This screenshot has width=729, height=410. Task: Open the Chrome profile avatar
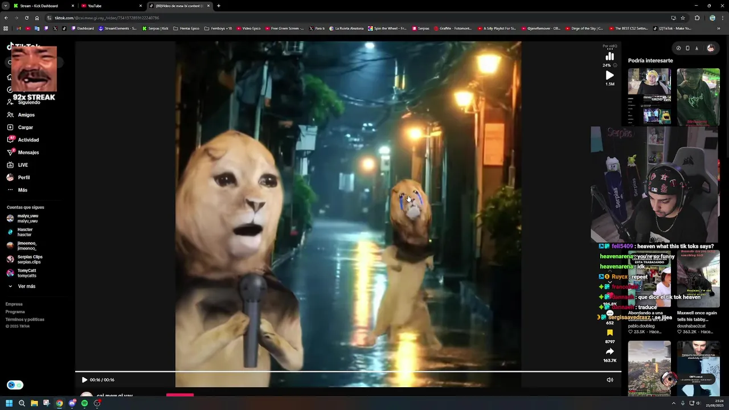[712, 18]
